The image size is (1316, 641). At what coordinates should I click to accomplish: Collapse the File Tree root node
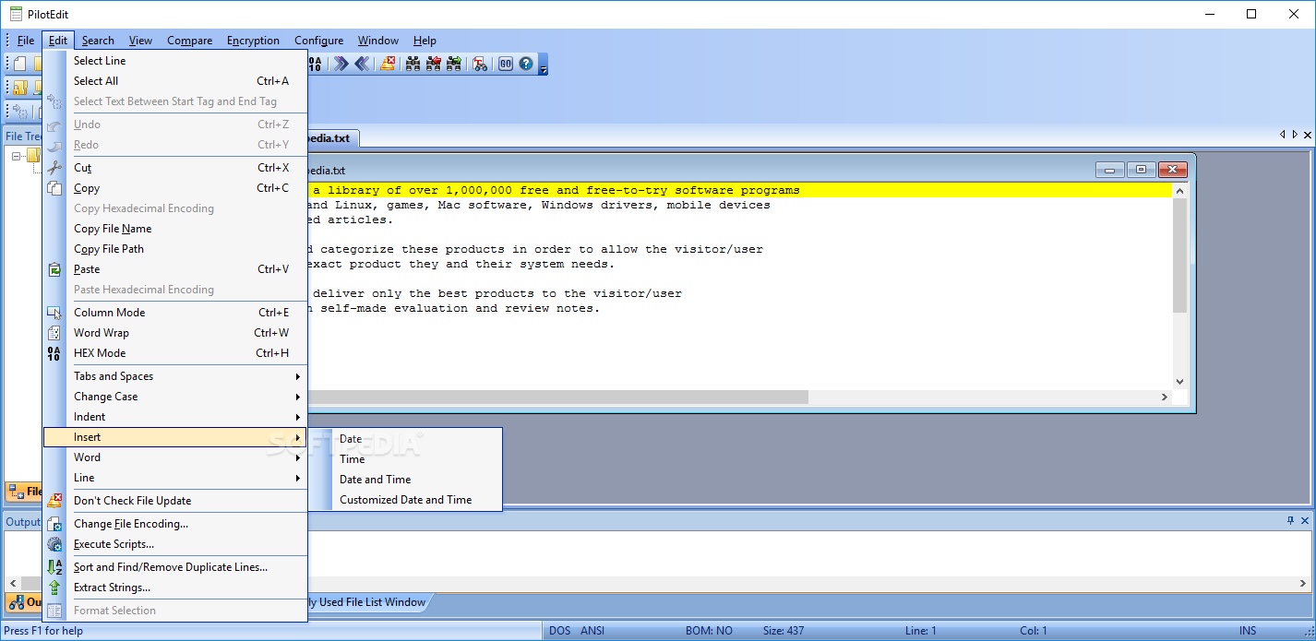[16, 156]
